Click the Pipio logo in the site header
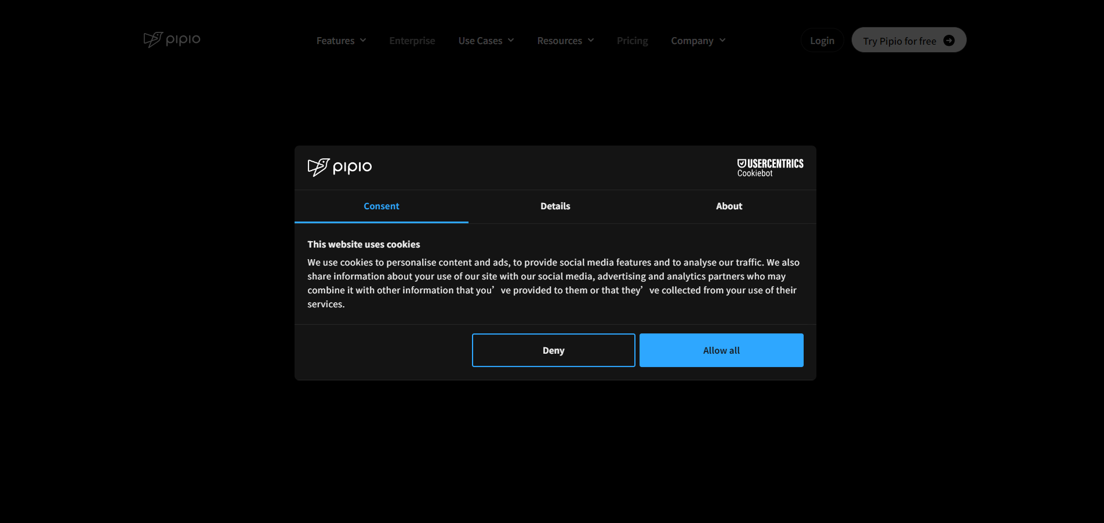 (x=172, y=39)
